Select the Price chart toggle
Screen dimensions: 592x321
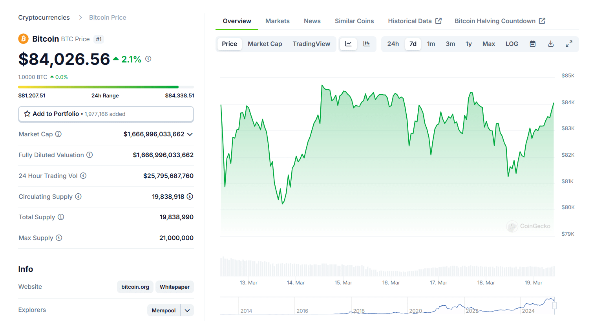[x=230, y=44]
